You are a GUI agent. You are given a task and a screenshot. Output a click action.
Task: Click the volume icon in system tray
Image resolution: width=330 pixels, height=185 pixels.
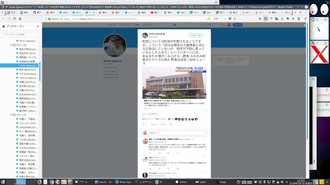click(x=282, y=182)
